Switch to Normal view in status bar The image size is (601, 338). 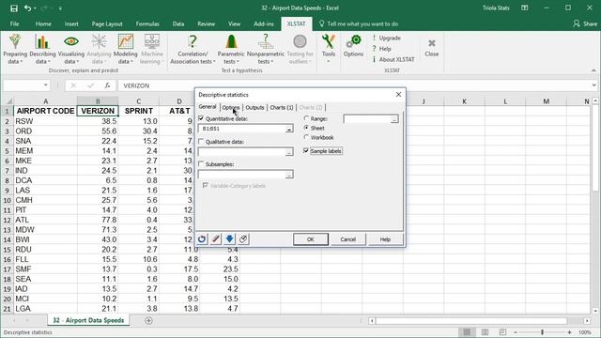click(467, 332)
